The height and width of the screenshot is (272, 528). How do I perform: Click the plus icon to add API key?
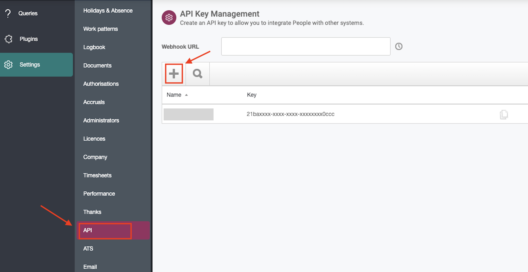tap(174, 74)
